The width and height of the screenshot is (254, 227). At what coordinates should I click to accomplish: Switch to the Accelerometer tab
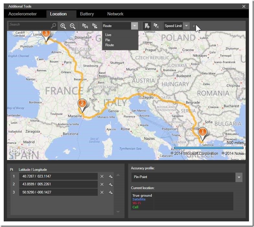click(22, 14)
